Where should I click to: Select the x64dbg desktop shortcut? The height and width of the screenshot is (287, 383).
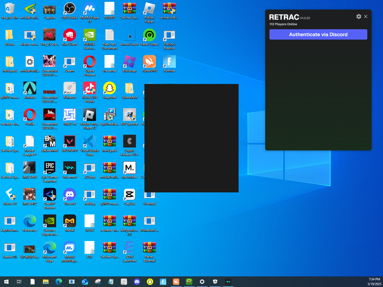click(x=90, y=197)
